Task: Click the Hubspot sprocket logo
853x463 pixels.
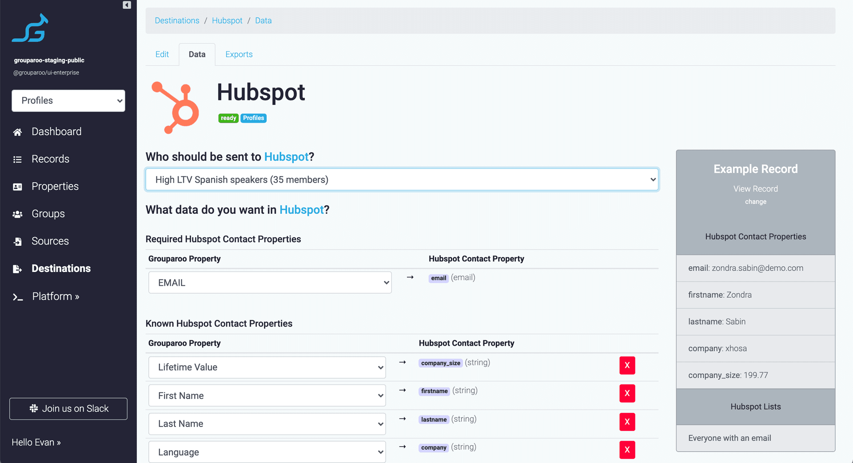Action: 175,108
